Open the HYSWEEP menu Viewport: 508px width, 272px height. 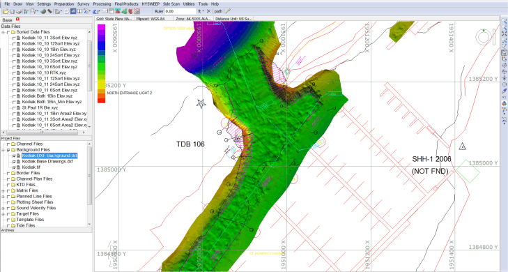(x=151, y=4)
